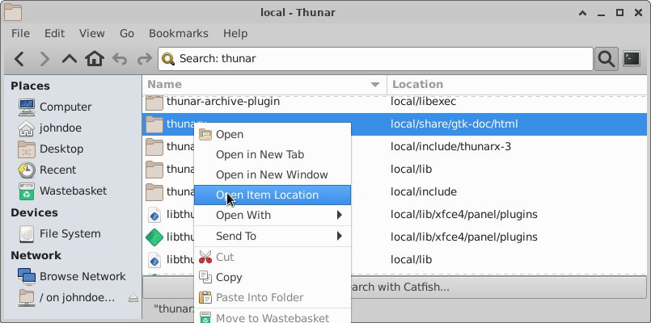Select 'thunar-archive-plugin' file name
This screenshot has width=651, height=323.
click(x=223, y=102)
